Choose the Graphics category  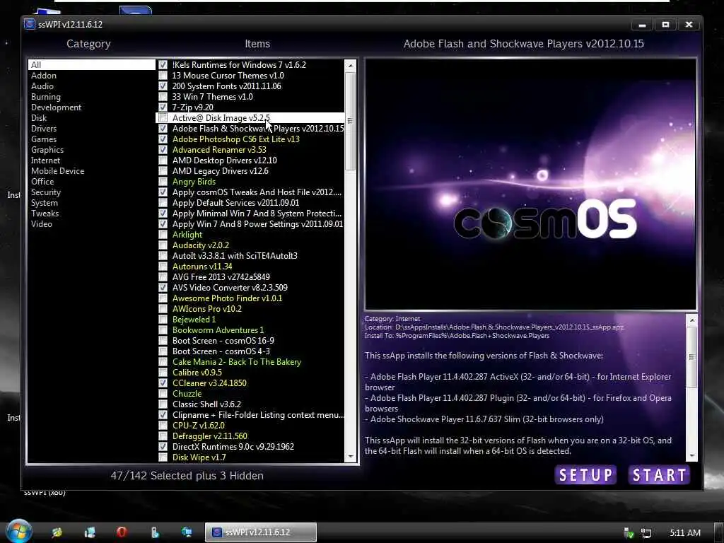47,150
